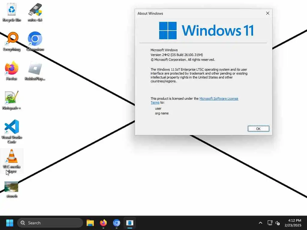This screenshot has height=230, width=307.
Task: Select the VLC media player shortcut
Action: click(12, 161)
